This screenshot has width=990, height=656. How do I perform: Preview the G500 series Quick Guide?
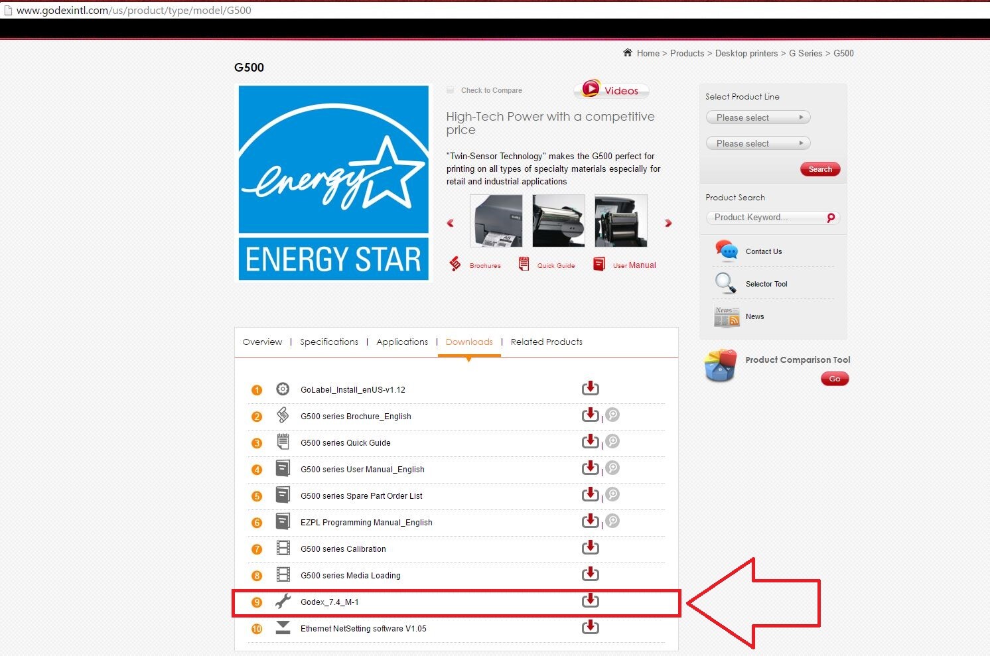tap(612, 441)
